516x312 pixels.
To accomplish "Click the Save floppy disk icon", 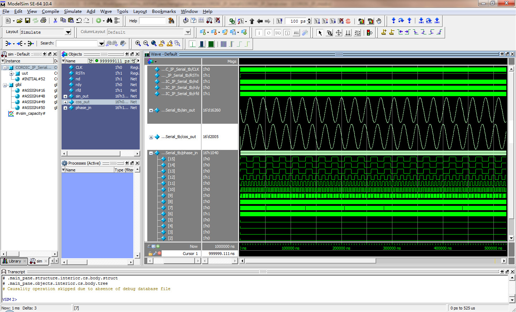I will (28, 21).
